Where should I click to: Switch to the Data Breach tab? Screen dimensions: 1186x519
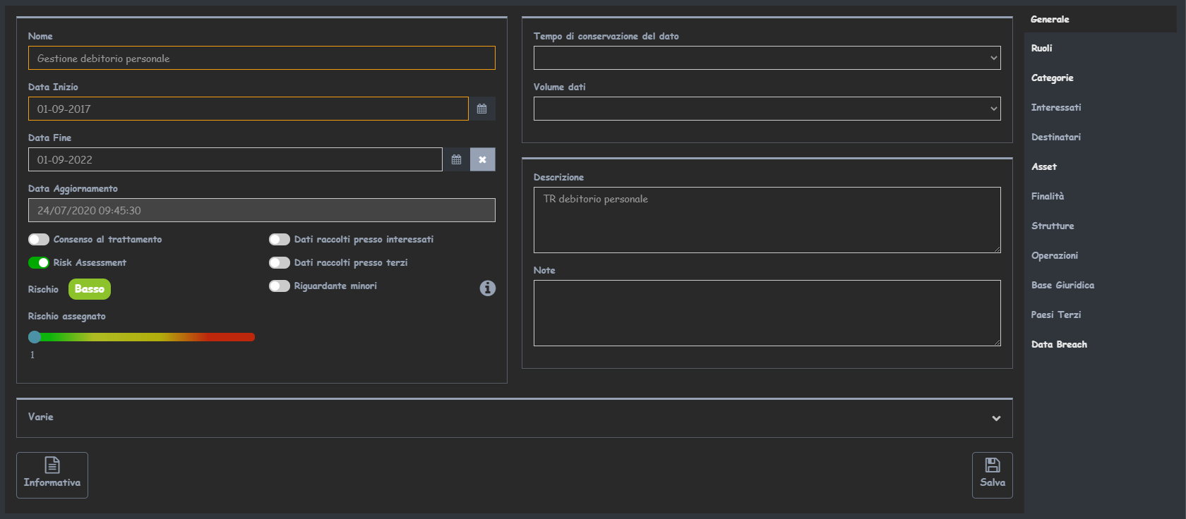(x=1059, y=344)
